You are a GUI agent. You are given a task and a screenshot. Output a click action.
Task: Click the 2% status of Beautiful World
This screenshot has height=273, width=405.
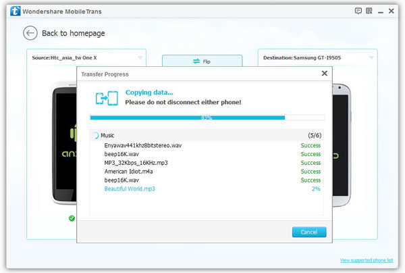tap(316, 189)
